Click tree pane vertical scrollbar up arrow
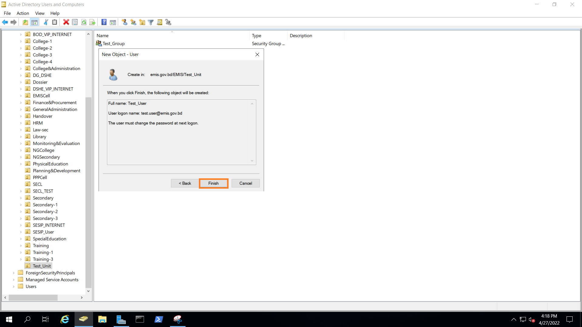This screenshot has width=582, height=327. click(x=89, y=34)
